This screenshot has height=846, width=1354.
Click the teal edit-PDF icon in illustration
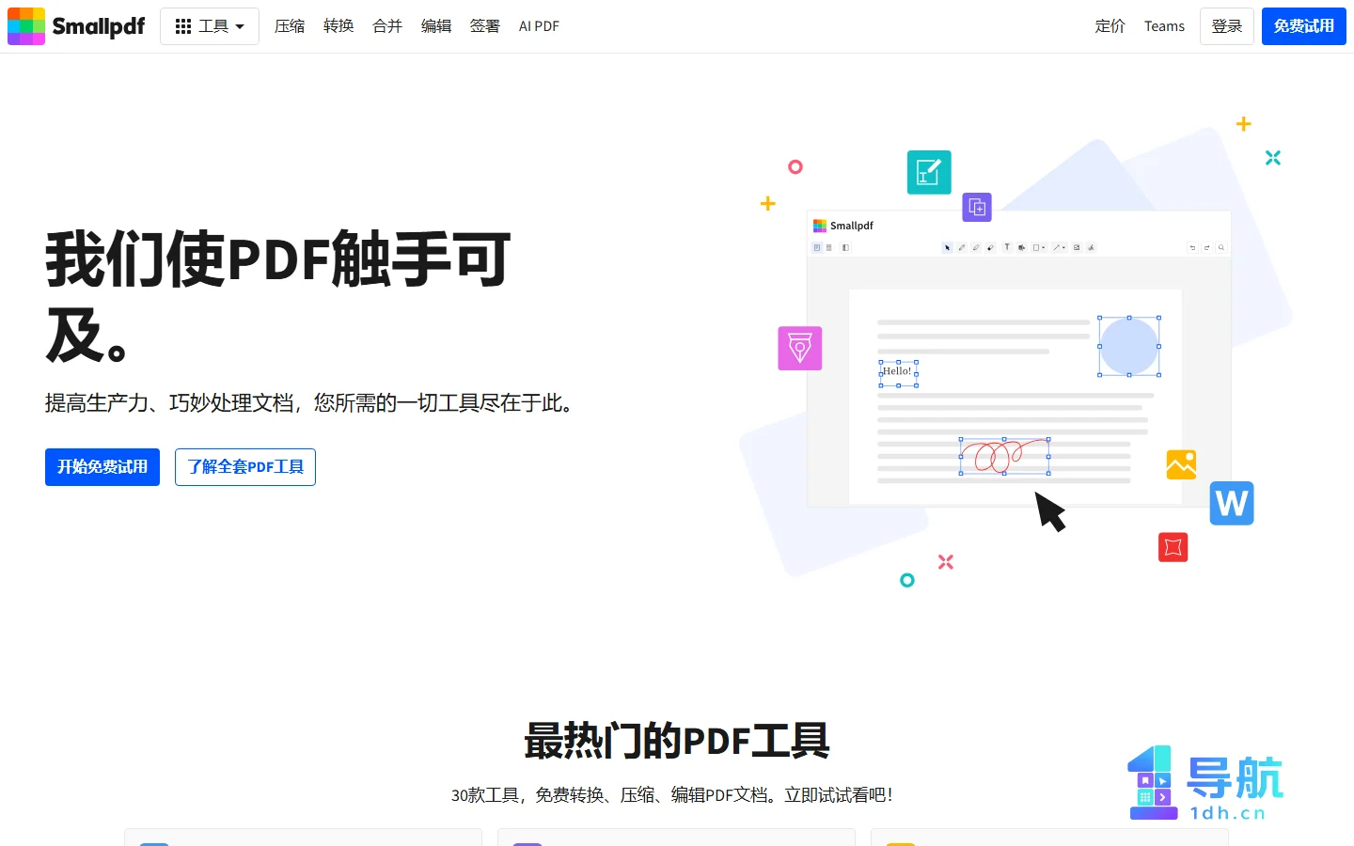pos(929,173)
